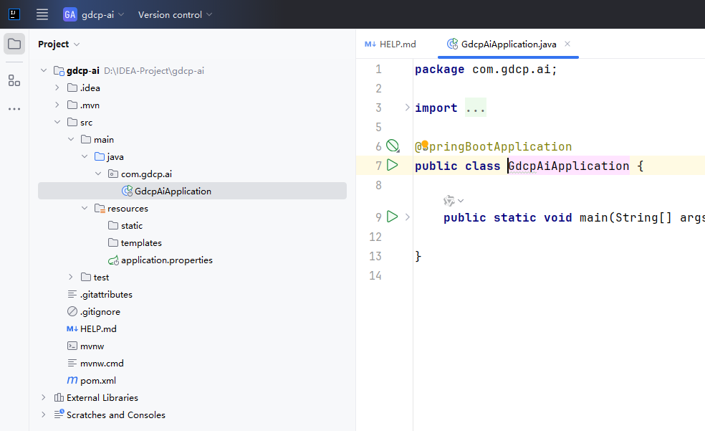Collapse the src folder
Viewport: 705px width, 431px height.
click(x=57, y=122)
